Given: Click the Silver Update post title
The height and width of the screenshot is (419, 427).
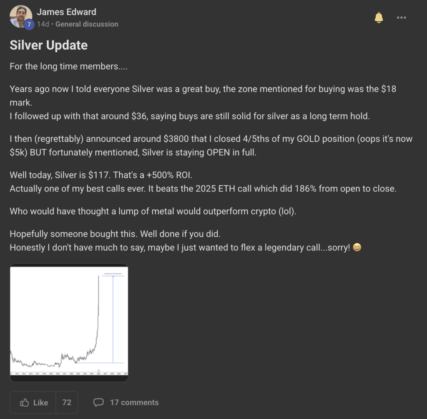Looking at the screenshot, I should 48,45.
